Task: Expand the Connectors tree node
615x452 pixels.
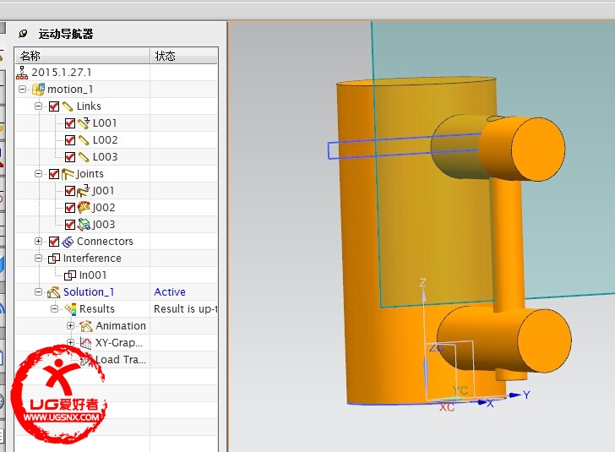Action: tap(39, 242)
